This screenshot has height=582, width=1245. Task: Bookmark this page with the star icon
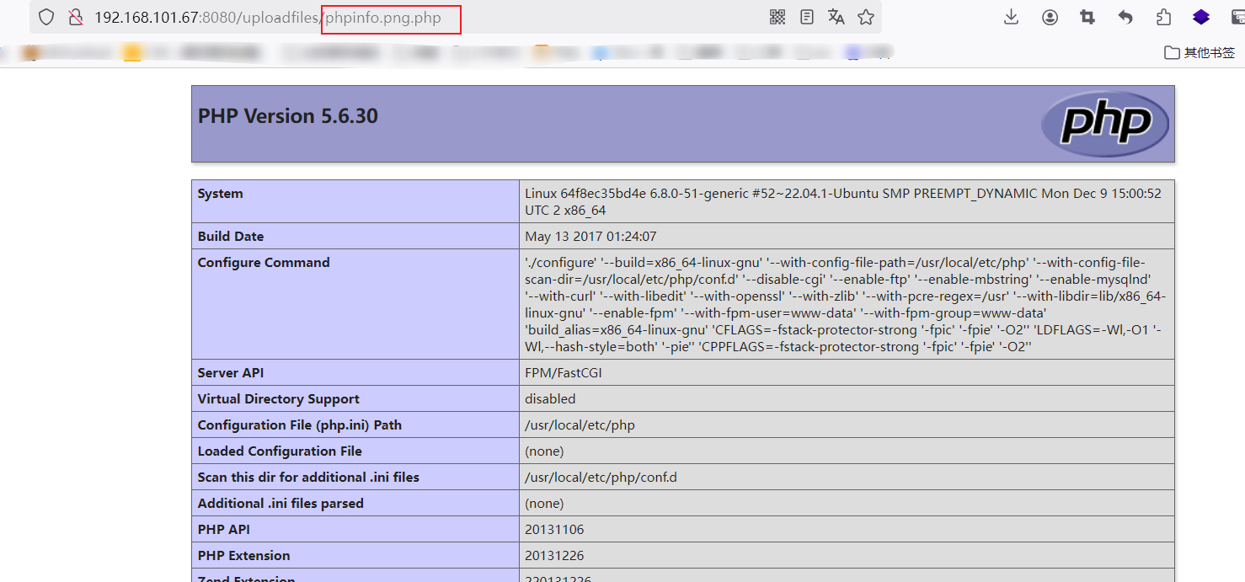pos(866,17)
